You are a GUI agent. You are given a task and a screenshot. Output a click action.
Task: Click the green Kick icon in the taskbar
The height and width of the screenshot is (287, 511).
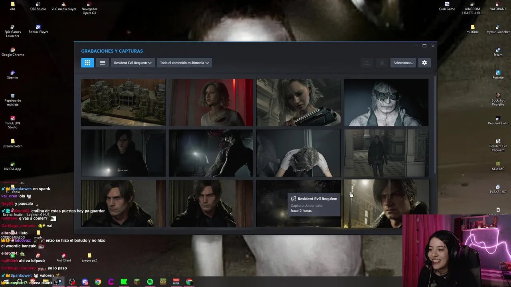124,282
